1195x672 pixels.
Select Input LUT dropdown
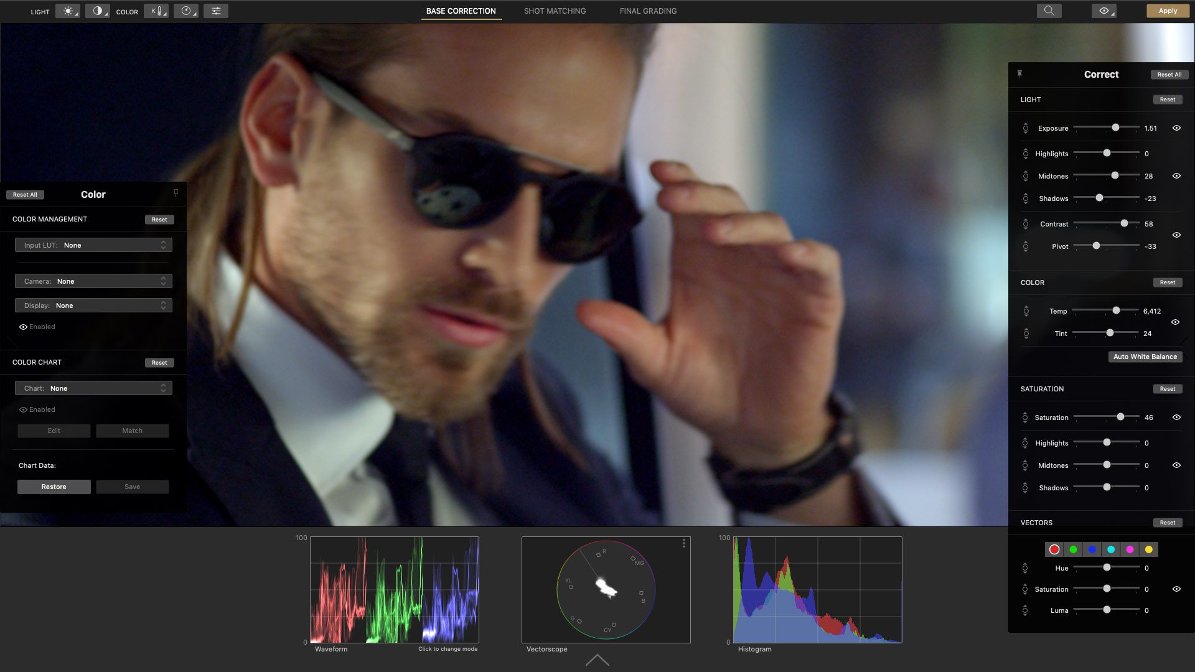tap(93, 245)
